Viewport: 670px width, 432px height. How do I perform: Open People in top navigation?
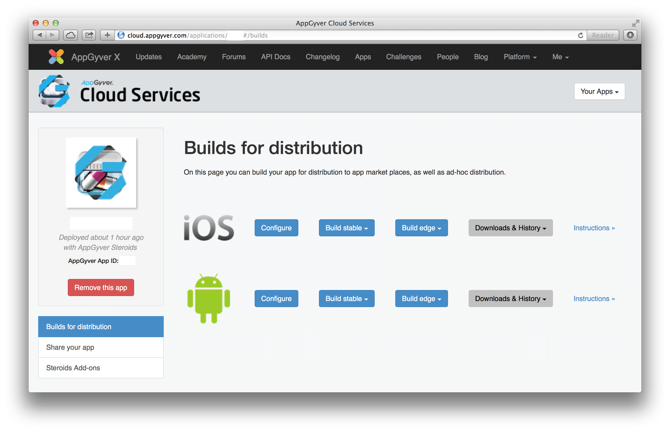pos(448,57)
